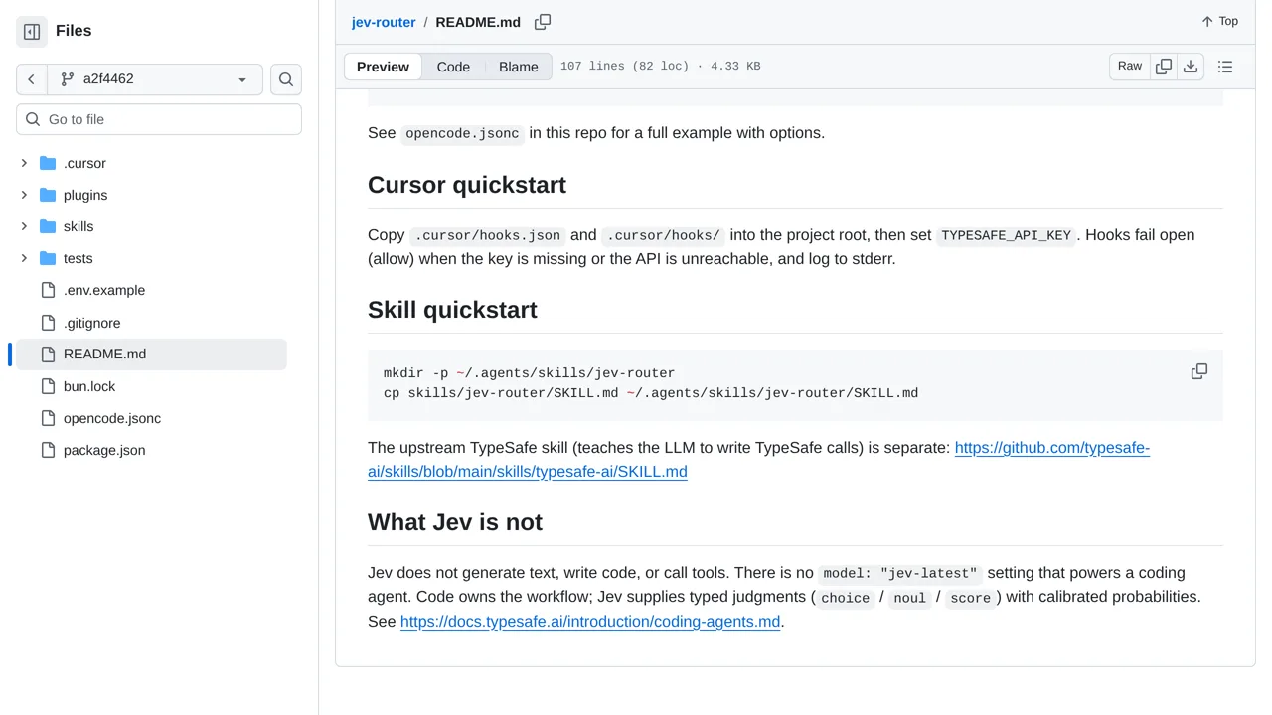Click the What Jev is not heading
The height and width of the screenshot is (715, 1272).
[455, 522]
